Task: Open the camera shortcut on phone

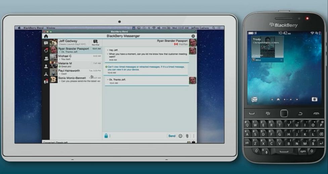Action: (314, 99)
